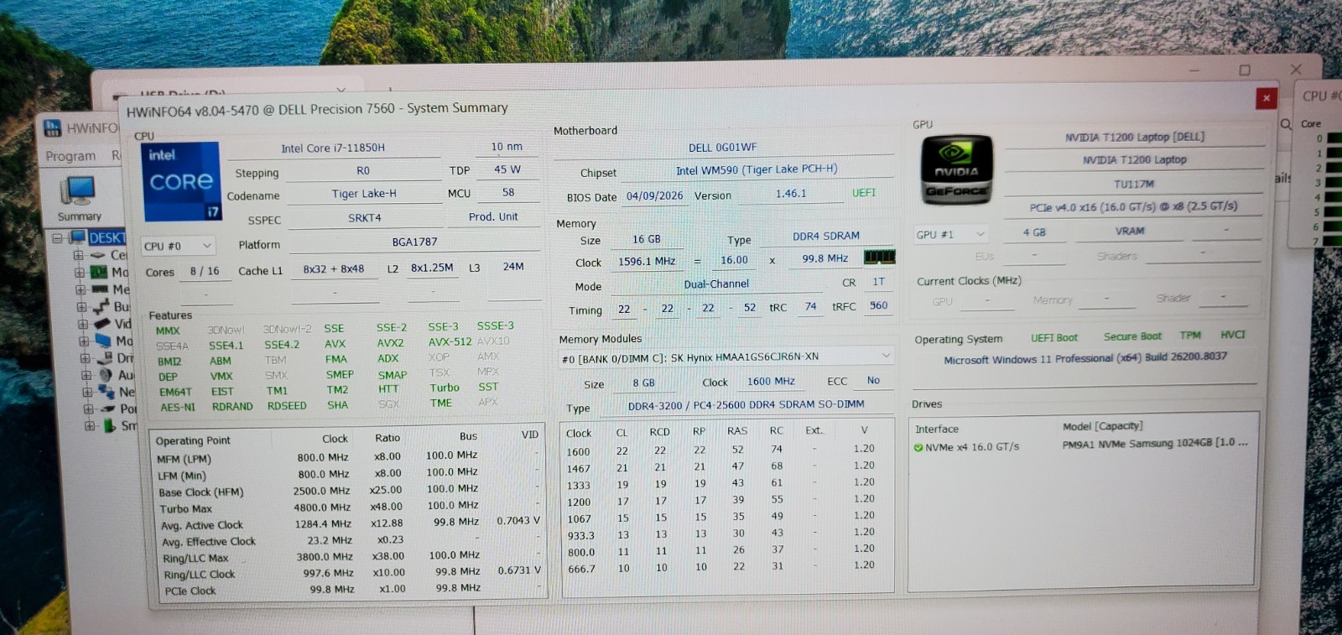Viewport: 1342px width, 635px height.
Task: Click the Intel Core i7 logo badge
Action: pos(181,180)
